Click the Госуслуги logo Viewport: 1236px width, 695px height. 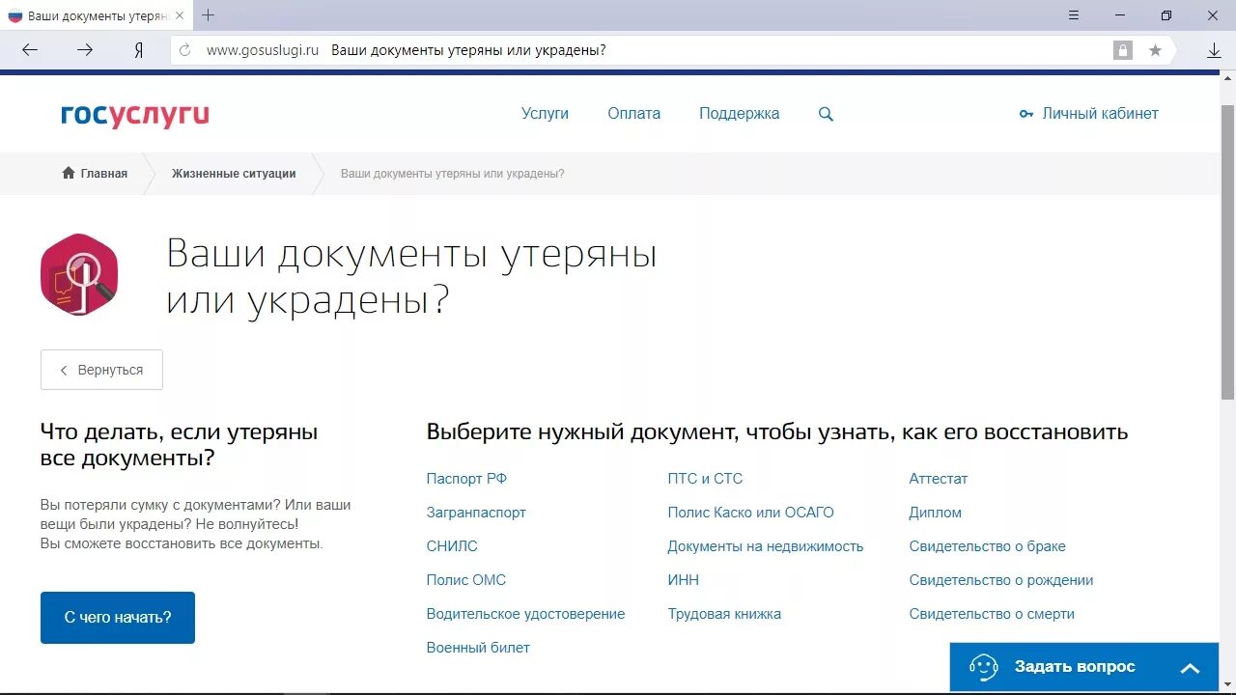(x=135, y=116)
